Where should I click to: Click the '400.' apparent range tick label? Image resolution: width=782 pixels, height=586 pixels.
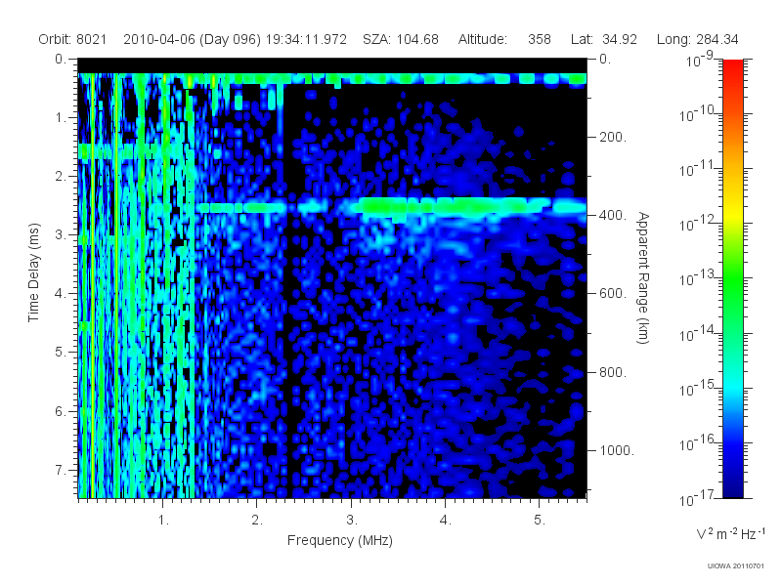(x=613, y=215)
